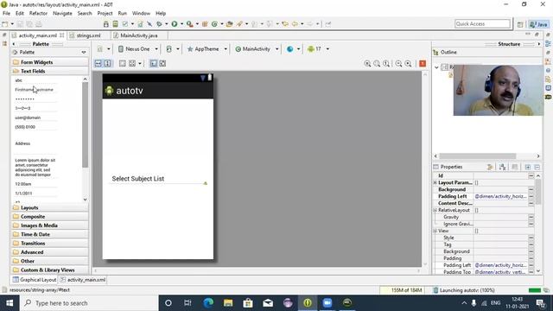The height and width of the screenshot is (311, 553).
Task: Click the Task View taskbar icon
Action: coord(188,303)
